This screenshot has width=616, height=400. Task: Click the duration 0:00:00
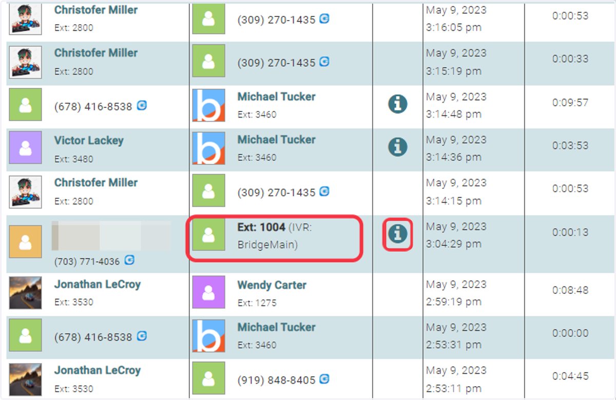click(x=570, y=333)
